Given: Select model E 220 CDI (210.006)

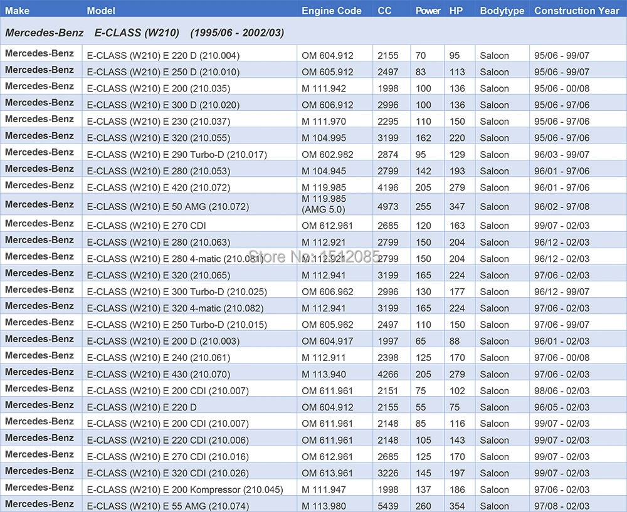Looking at the screenshot, I should tap(167, 440).
